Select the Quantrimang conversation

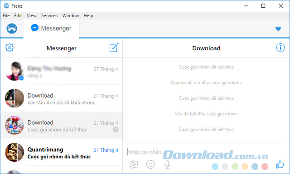tap(62, 152)
